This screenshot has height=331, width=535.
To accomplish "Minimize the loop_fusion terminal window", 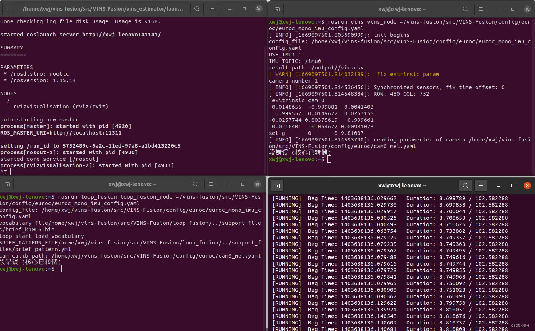I will click(228, 184).
